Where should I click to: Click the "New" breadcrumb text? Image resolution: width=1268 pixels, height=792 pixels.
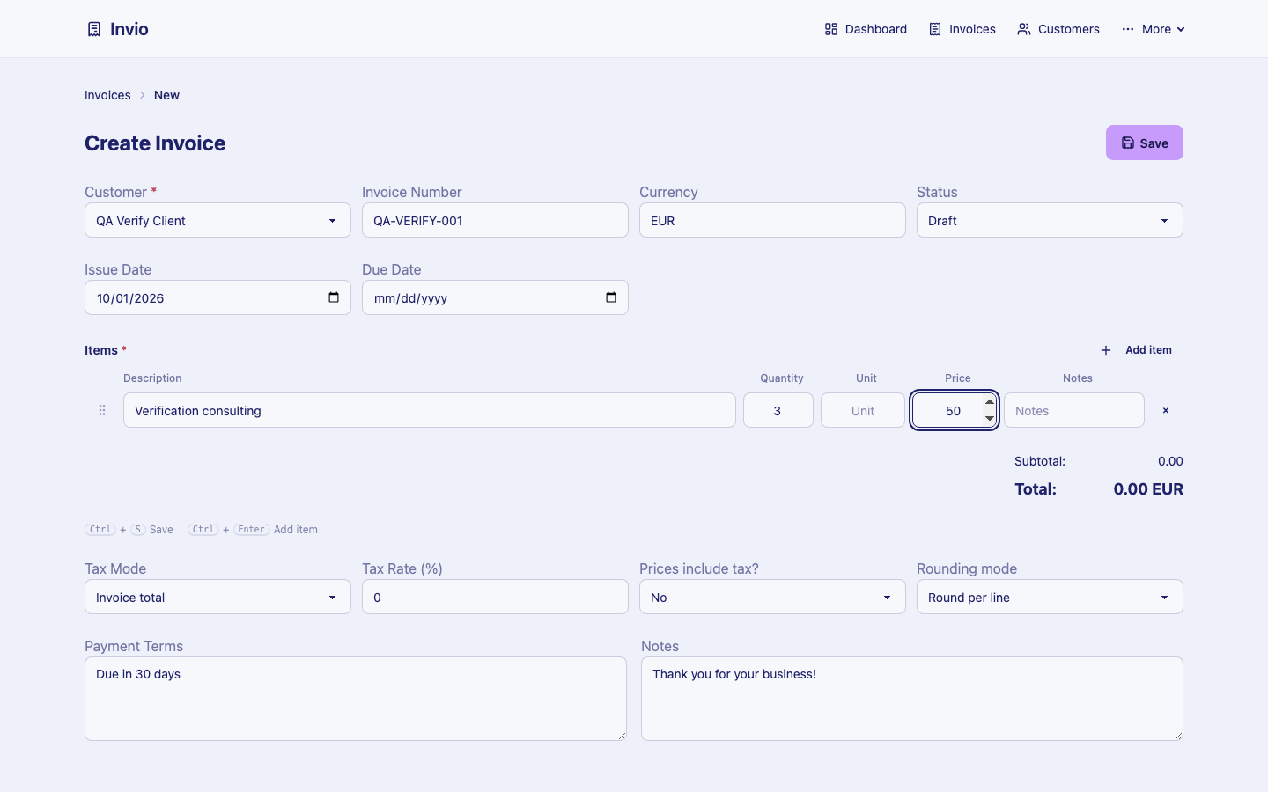166,95
